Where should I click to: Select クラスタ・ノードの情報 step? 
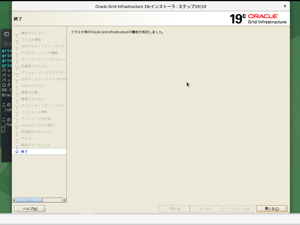[x=39, y=53]
